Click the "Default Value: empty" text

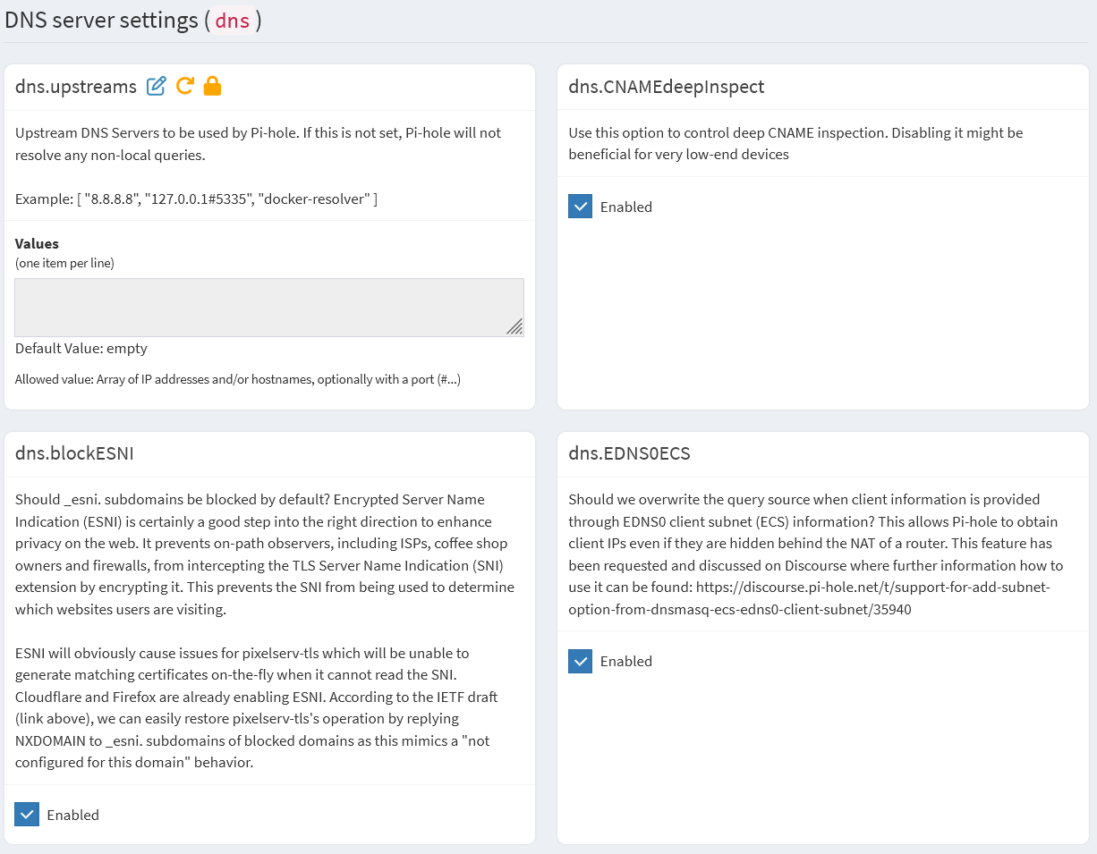(81, 348)
